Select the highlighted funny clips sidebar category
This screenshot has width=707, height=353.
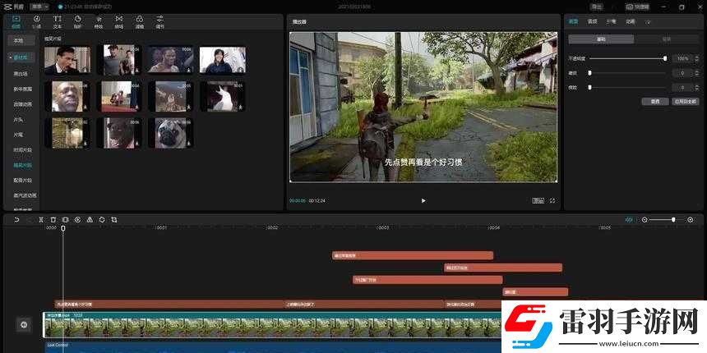point(22,165)
